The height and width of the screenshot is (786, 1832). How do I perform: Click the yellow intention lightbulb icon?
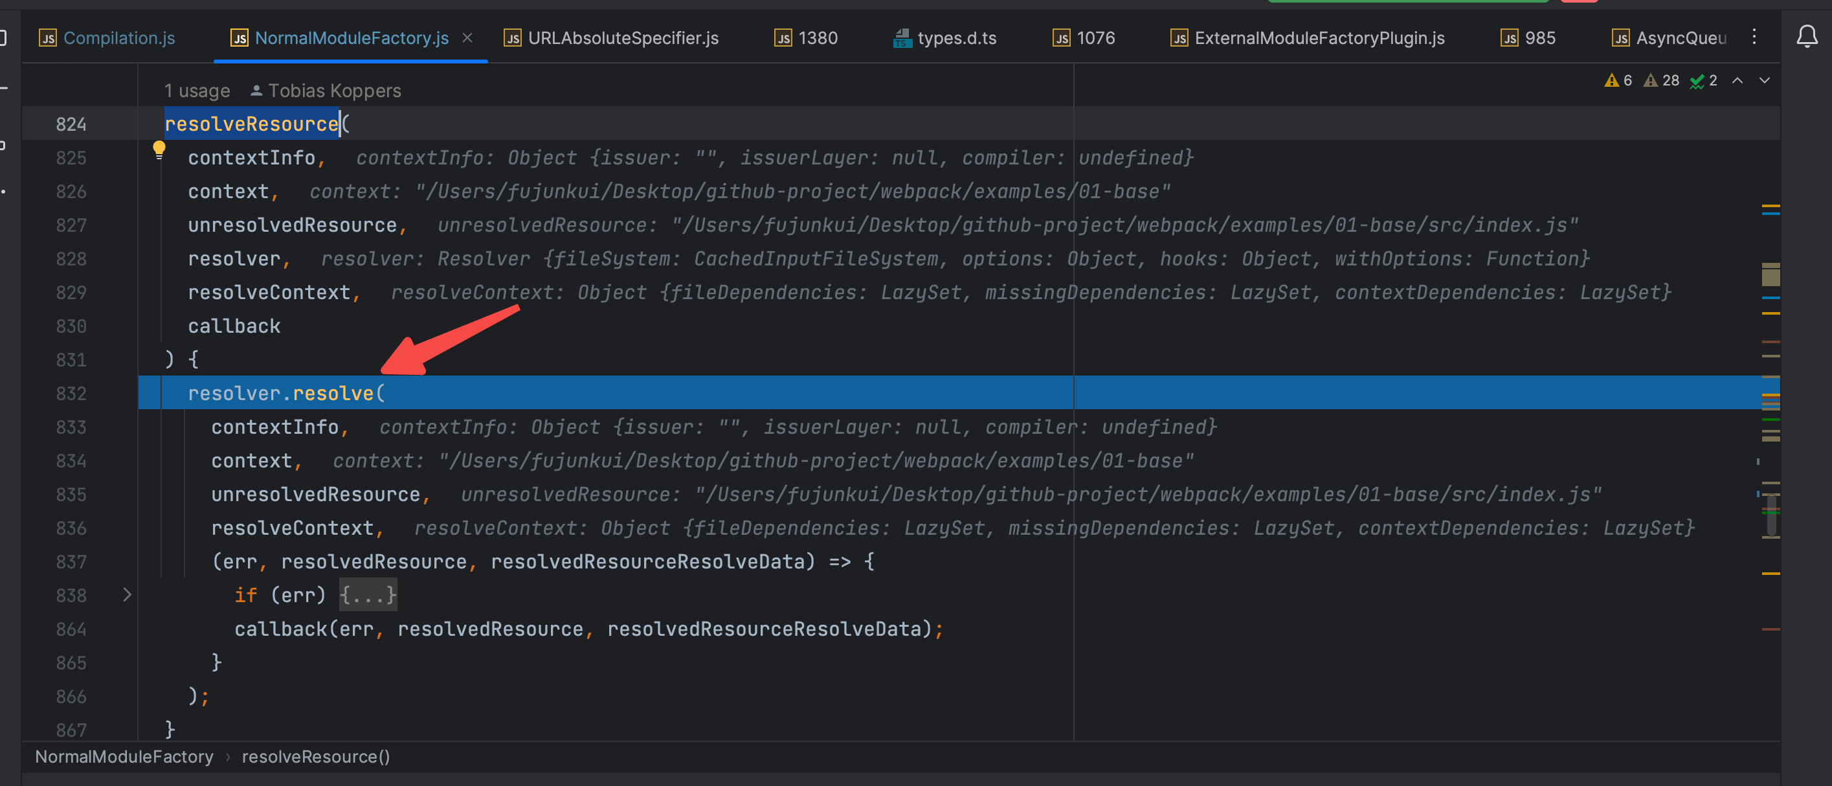point(159,149)
